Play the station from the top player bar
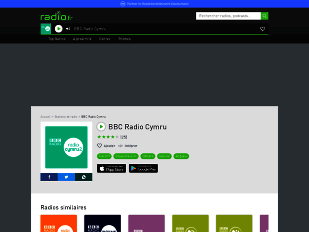This screenshot has width=309, height=232. coord(58,29)
